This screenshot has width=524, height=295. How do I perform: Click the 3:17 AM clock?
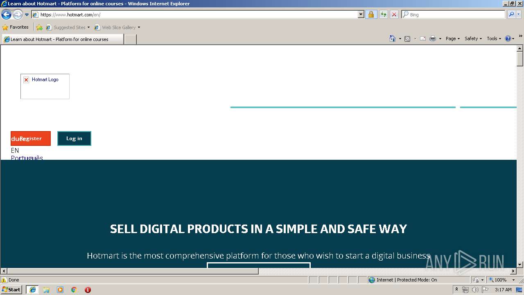(503, 290)
